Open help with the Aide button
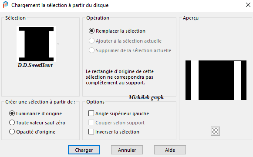This screenshot has width=253, height=157. (170, 150)
